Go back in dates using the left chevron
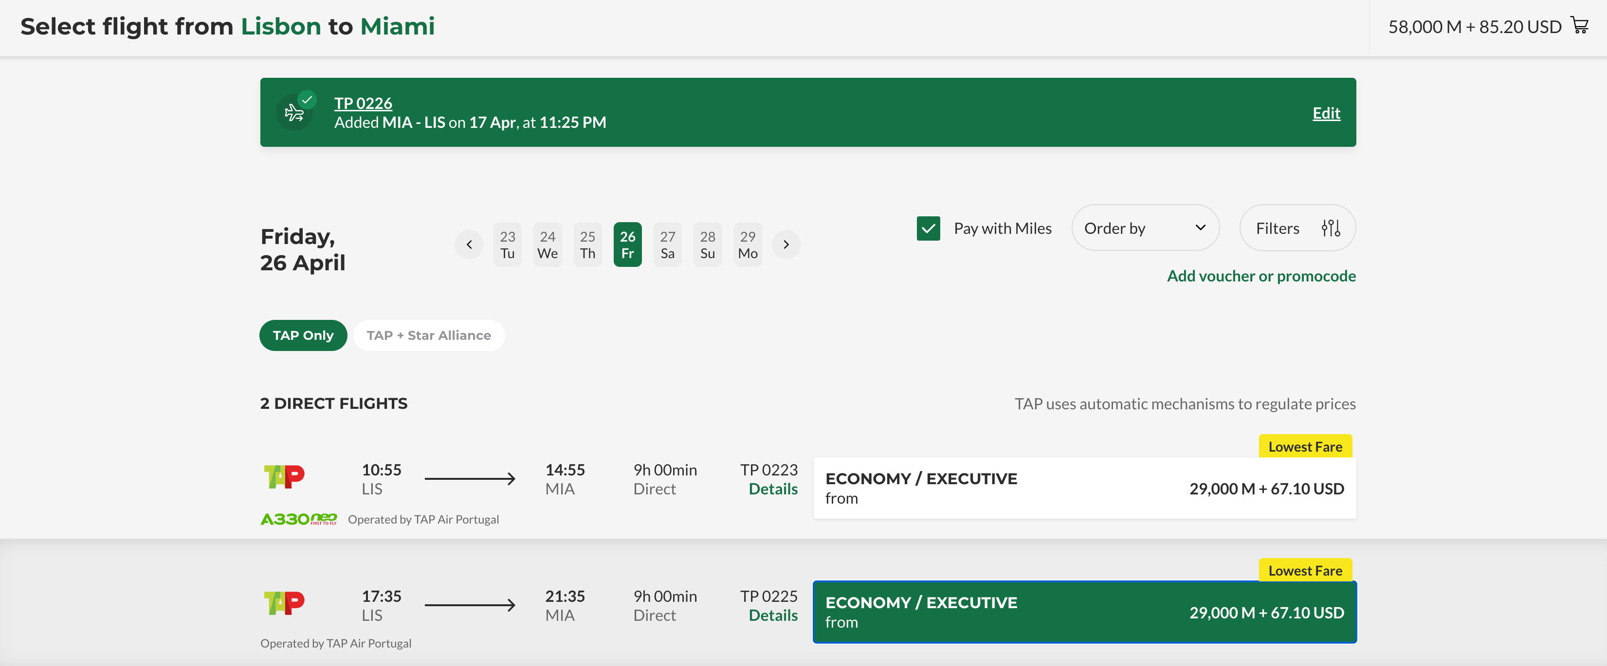 point(469,244)
